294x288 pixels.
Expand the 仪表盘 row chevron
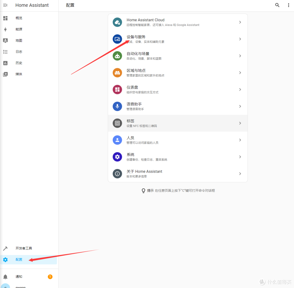240,90
